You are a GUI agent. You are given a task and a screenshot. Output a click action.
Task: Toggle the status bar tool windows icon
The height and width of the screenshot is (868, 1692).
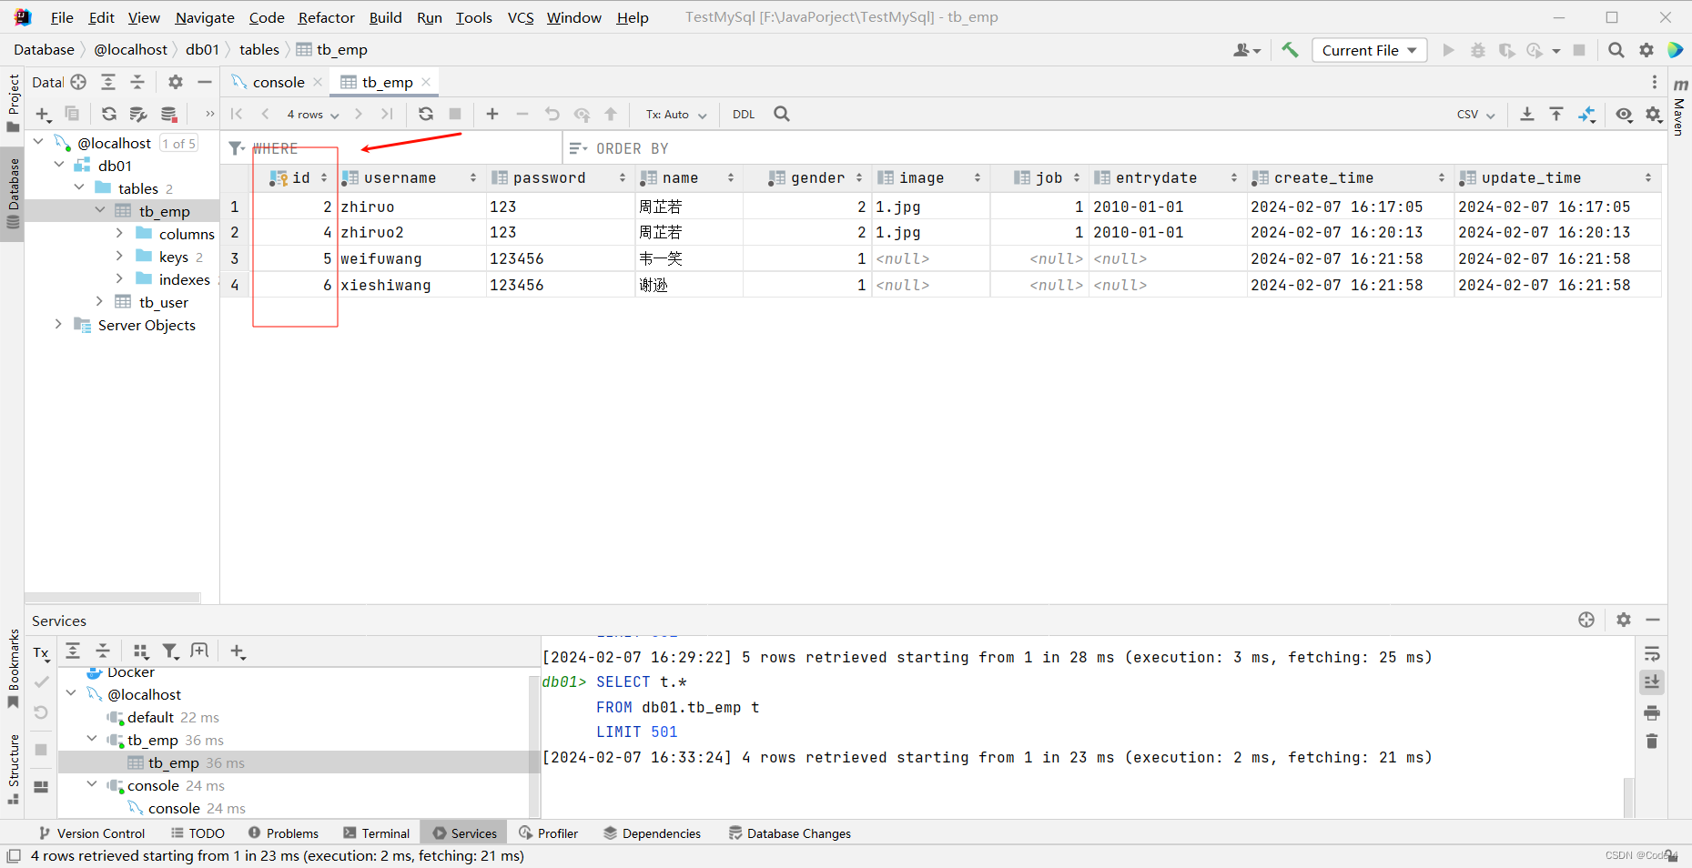click(x=14, y=855)
